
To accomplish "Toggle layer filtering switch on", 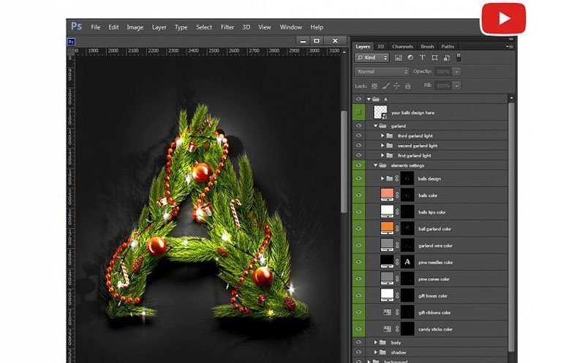I will click(458, 57).
